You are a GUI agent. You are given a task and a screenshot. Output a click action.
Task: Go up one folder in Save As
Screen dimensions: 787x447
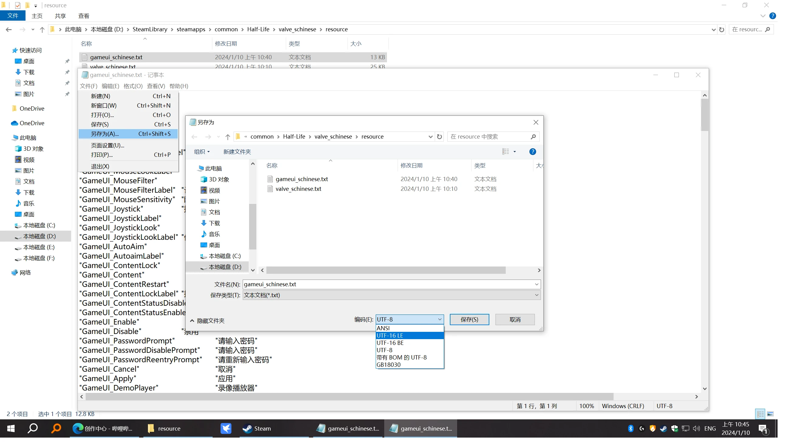coord(228,137)
